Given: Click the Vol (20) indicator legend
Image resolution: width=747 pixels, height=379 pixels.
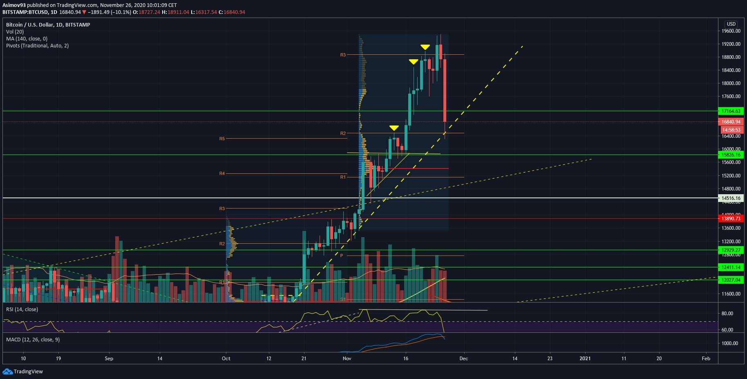Looking at the screenshot, I should [15, 32].
